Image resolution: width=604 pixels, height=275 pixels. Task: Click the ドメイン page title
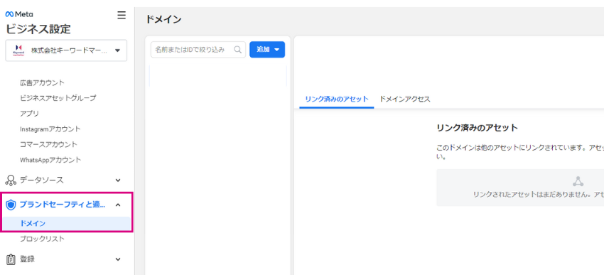pos(163,19)
